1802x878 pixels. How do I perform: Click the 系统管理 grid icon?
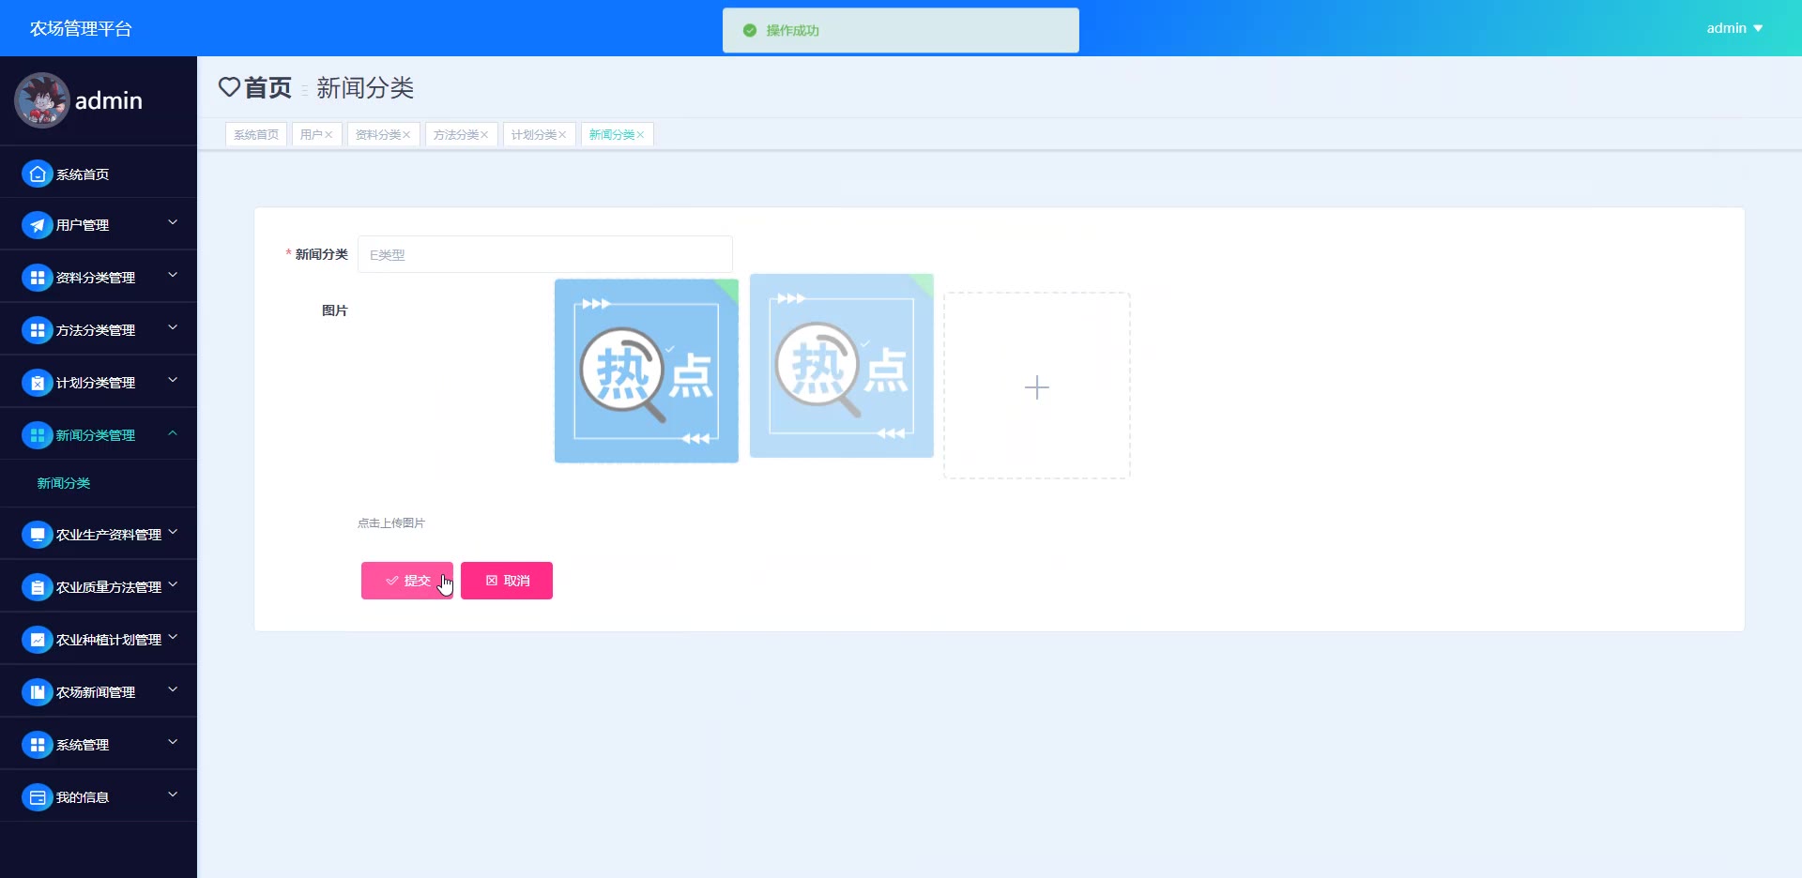[x=38, y=745]
